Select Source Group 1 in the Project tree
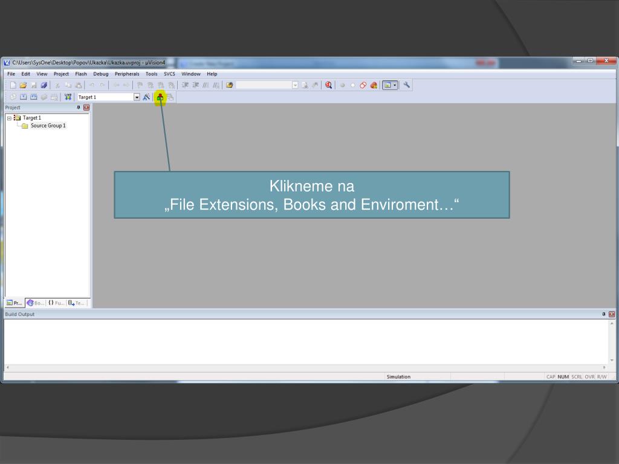 (x=48, y=126)
